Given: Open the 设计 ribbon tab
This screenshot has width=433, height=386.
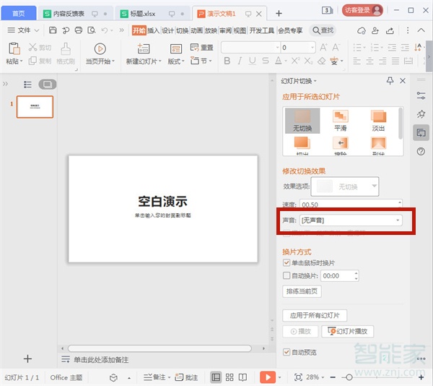Looking at the screenshot, I should pyautogui.click(x=168, y=30).
